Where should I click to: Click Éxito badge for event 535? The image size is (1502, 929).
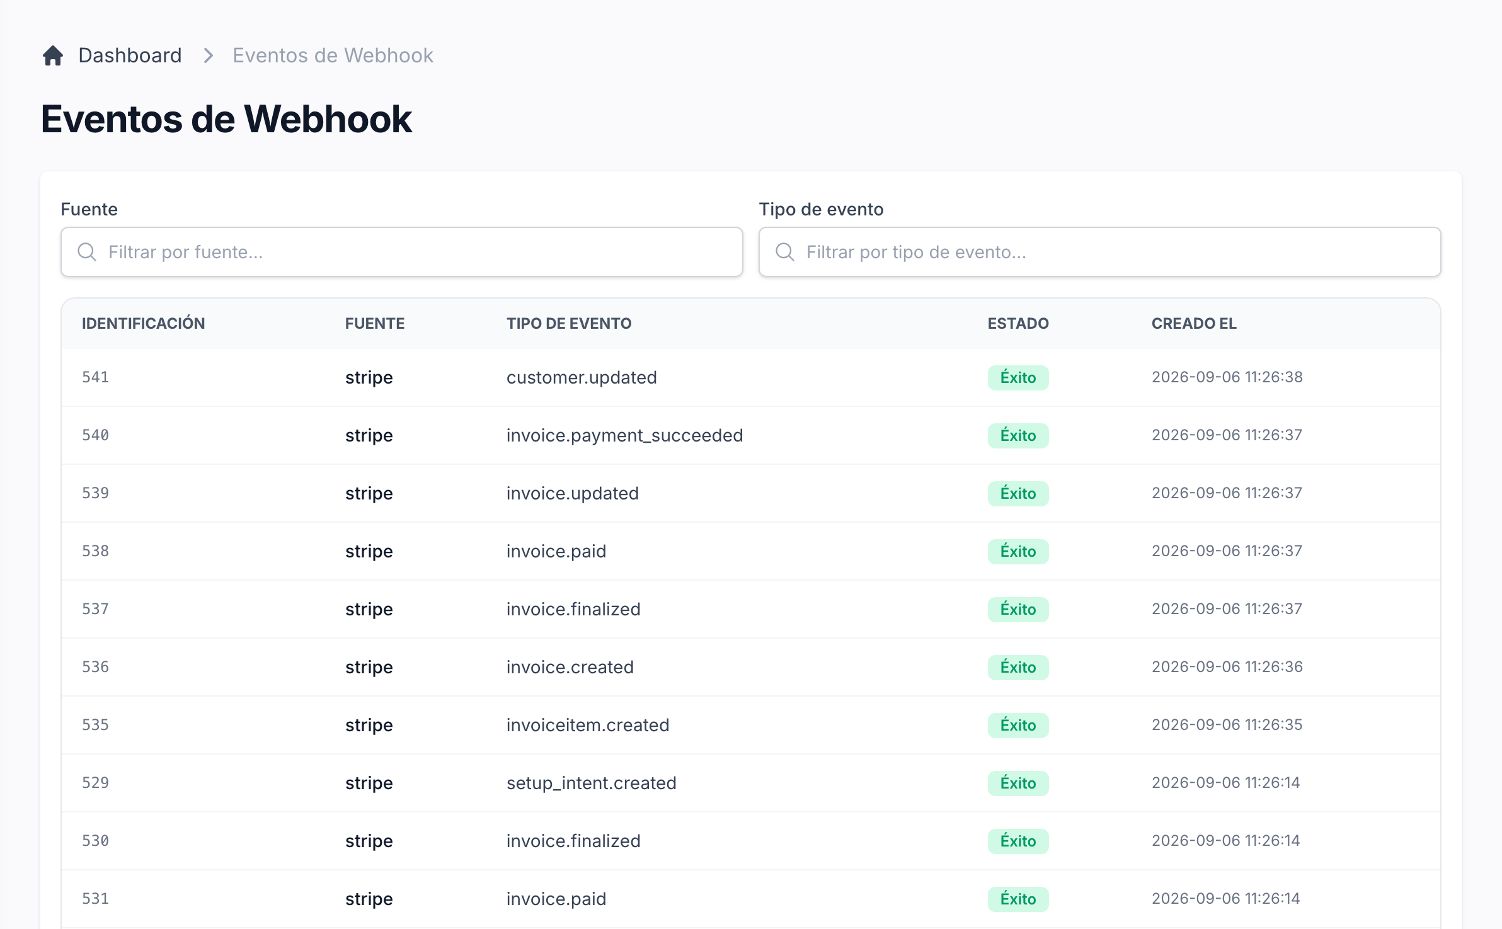pyautogui.click(x=1018, y=725)
